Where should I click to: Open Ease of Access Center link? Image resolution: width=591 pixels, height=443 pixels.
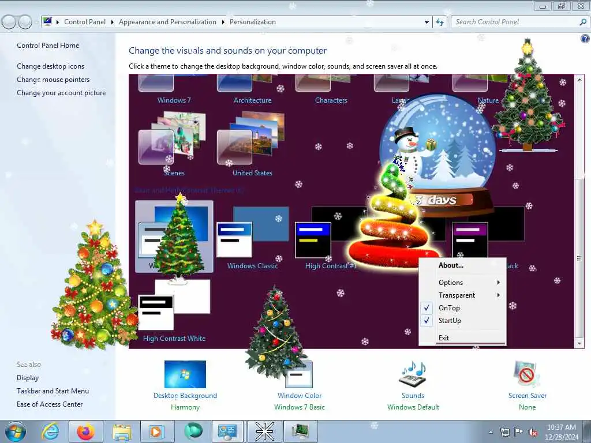[x=50, y=404]
